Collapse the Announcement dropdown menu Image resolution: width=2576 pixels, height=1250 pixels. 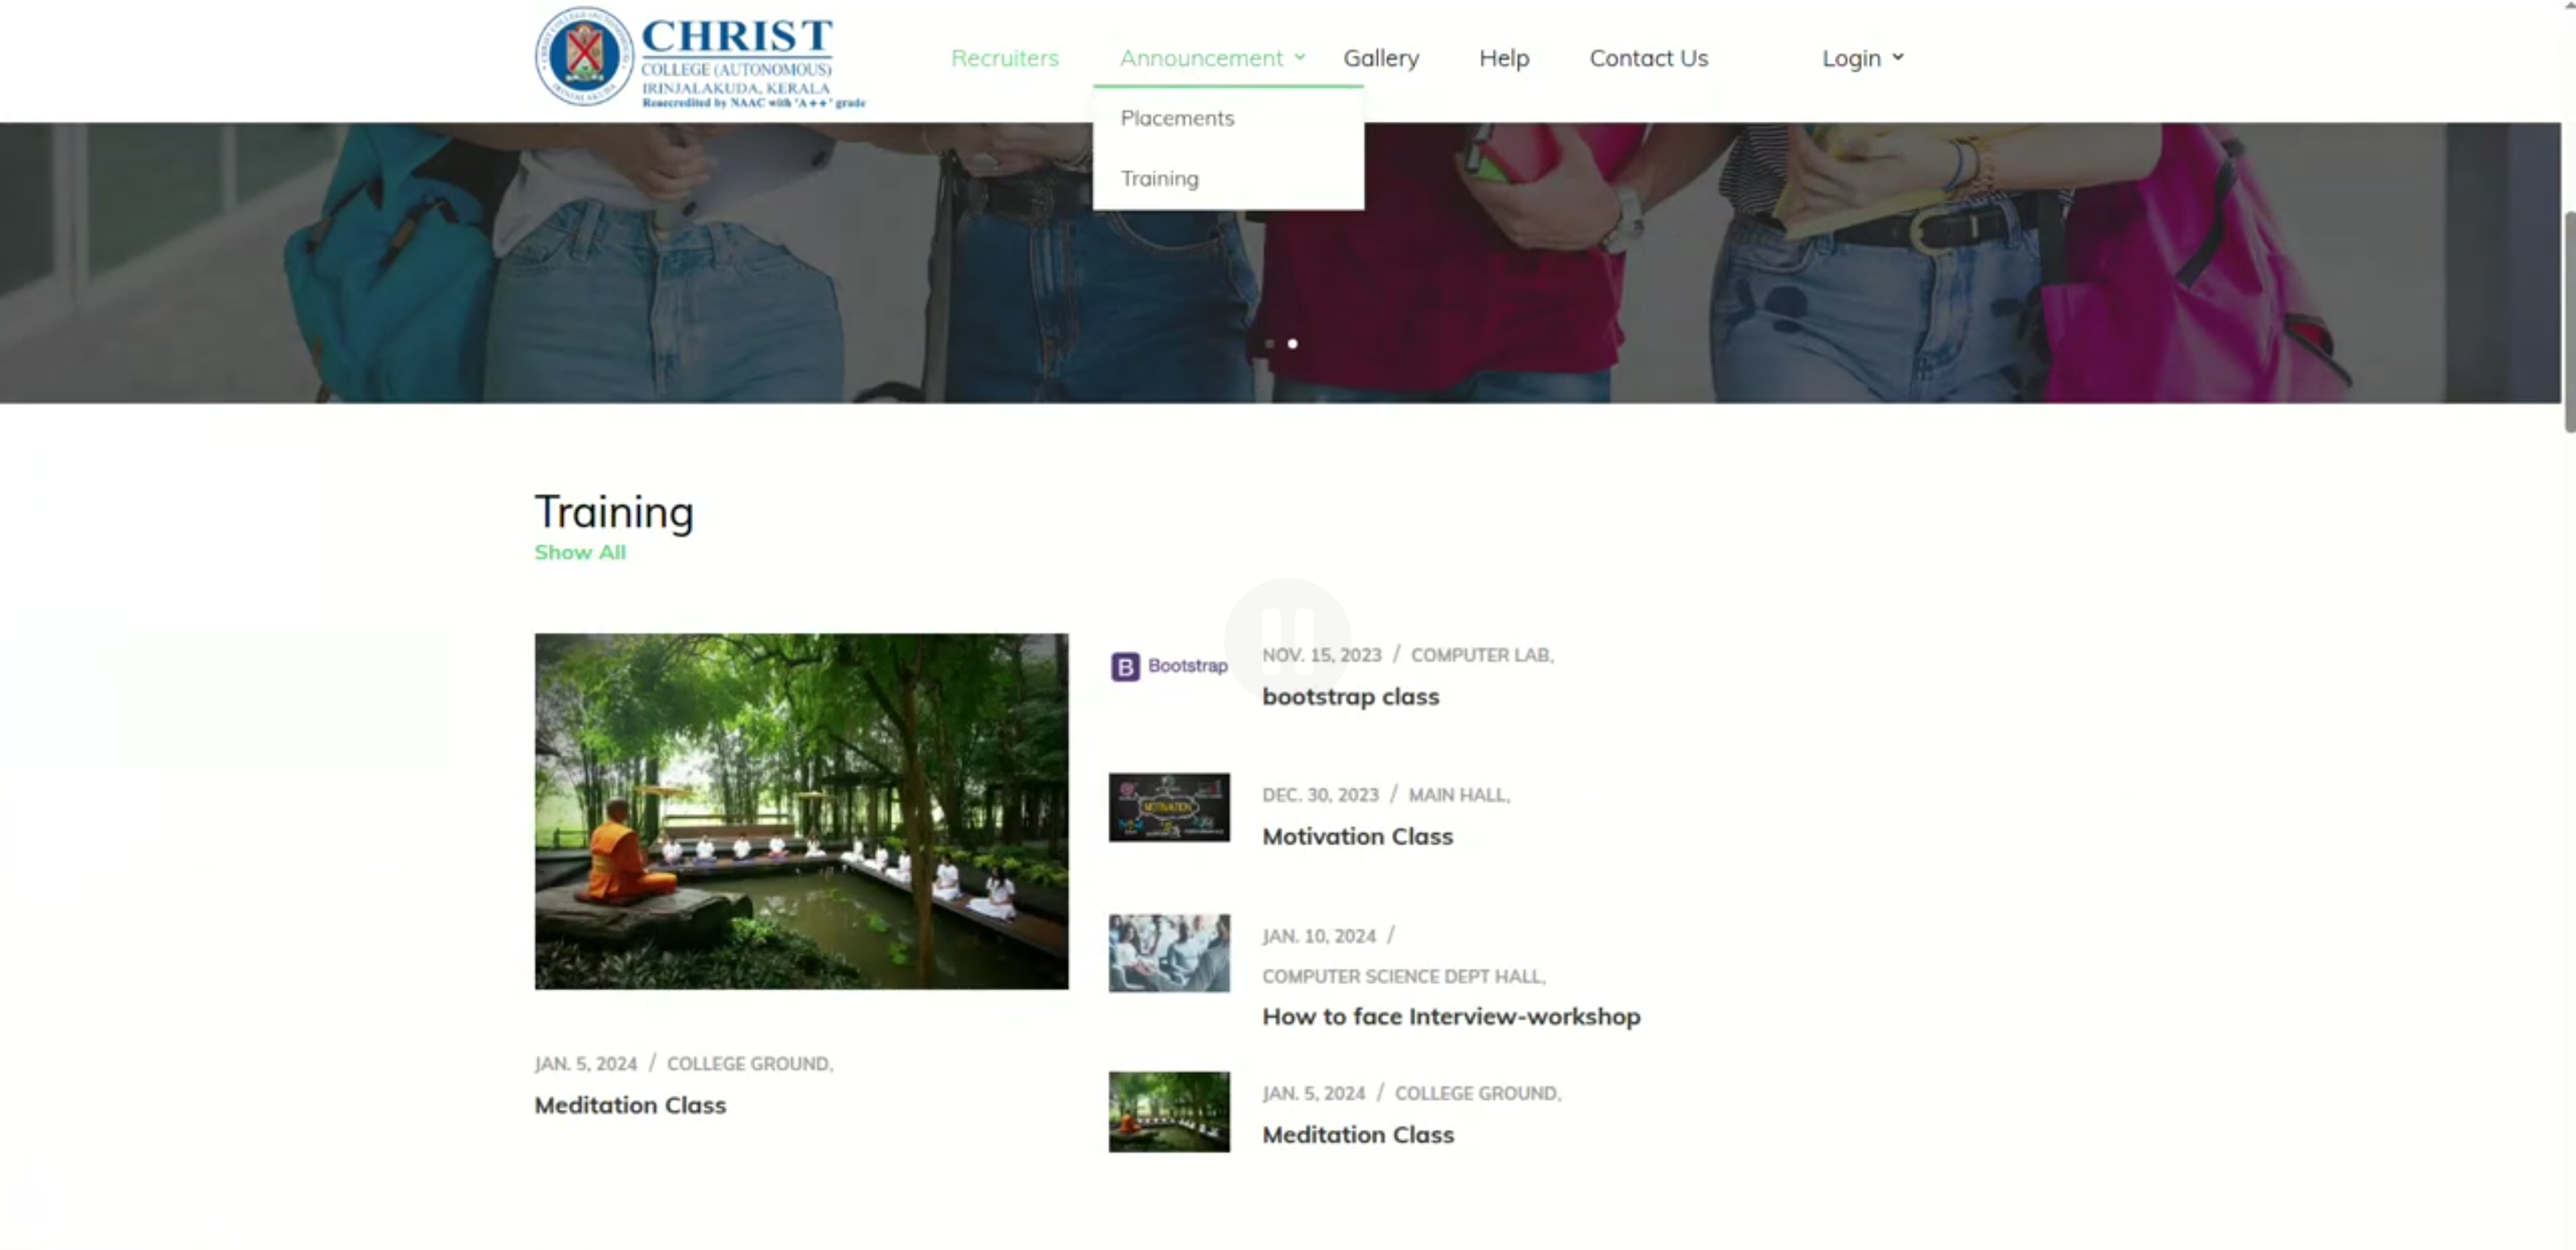1212,58
